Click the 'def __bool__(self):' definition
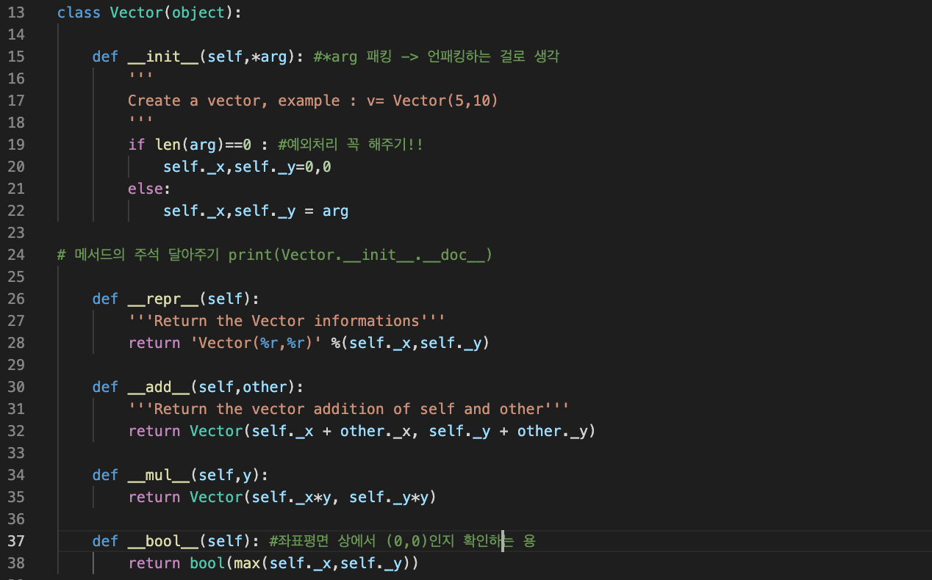932x580 pixels. tap(176, 541)
